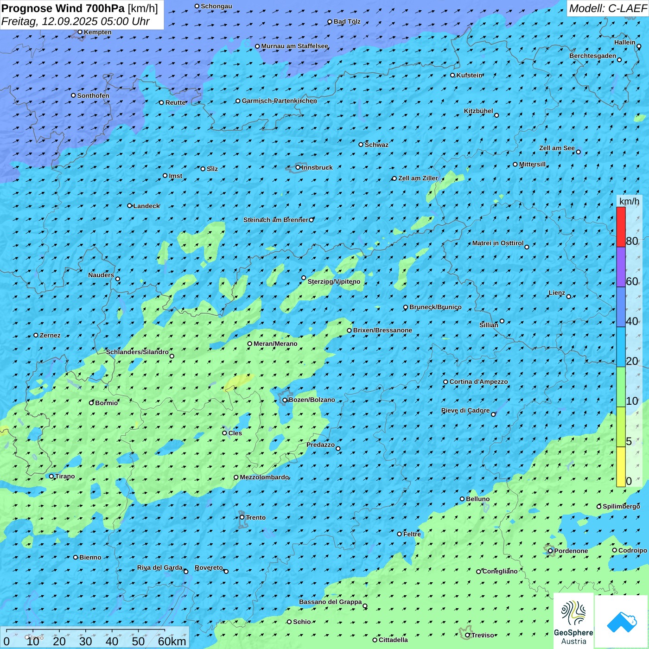
Task: Click the Pordenone city label
Action: 571,551
